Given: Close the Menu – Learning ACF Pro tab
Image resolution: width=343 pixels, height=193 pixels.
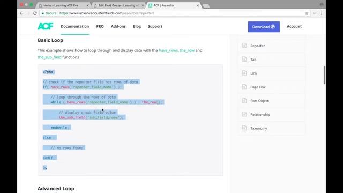Looking at the screenshot, I should tap(88, 5).
